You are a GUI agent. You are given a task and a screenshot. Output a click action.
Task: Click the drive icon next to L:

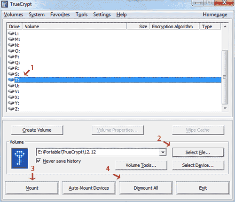coord(11,33)
